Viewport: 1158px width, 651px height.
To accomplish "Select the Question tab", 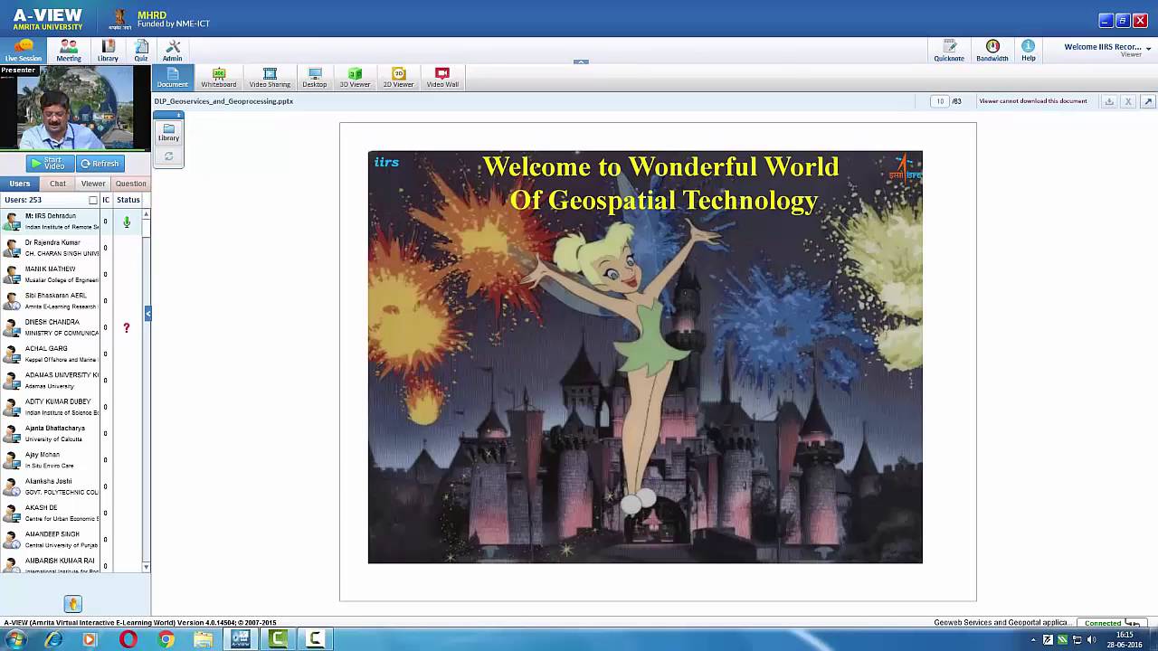I will pos(130,184).
